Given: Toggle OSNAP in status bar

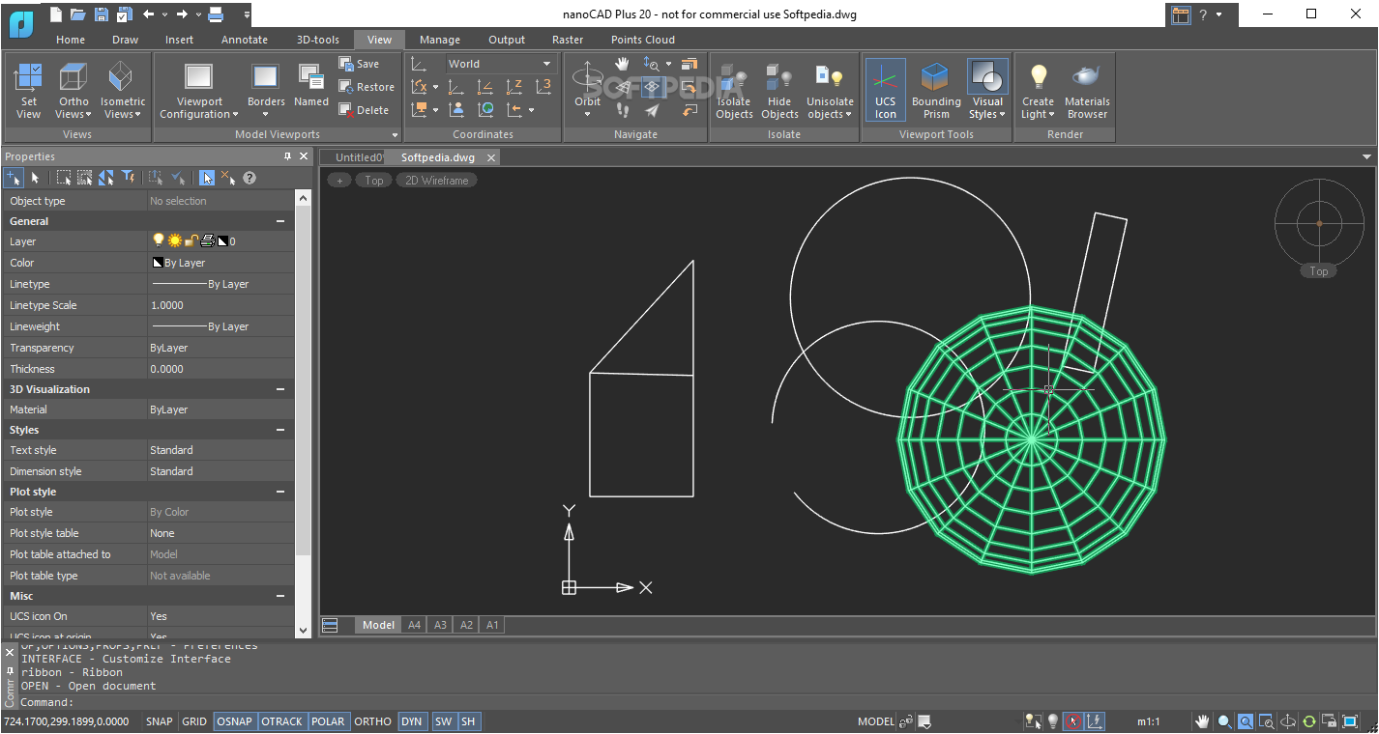Looking at the screenshot, I should [235, 721].
